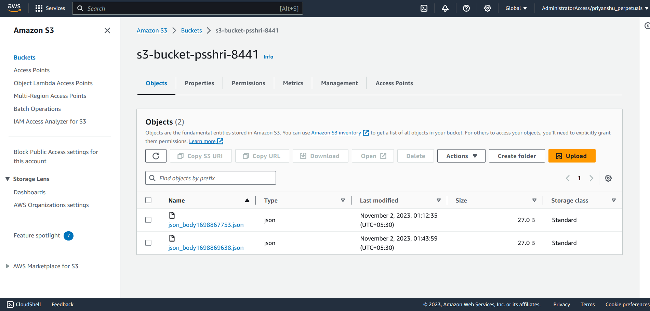
Task: Open the Actions dropdown
Action: pos(461,156)
